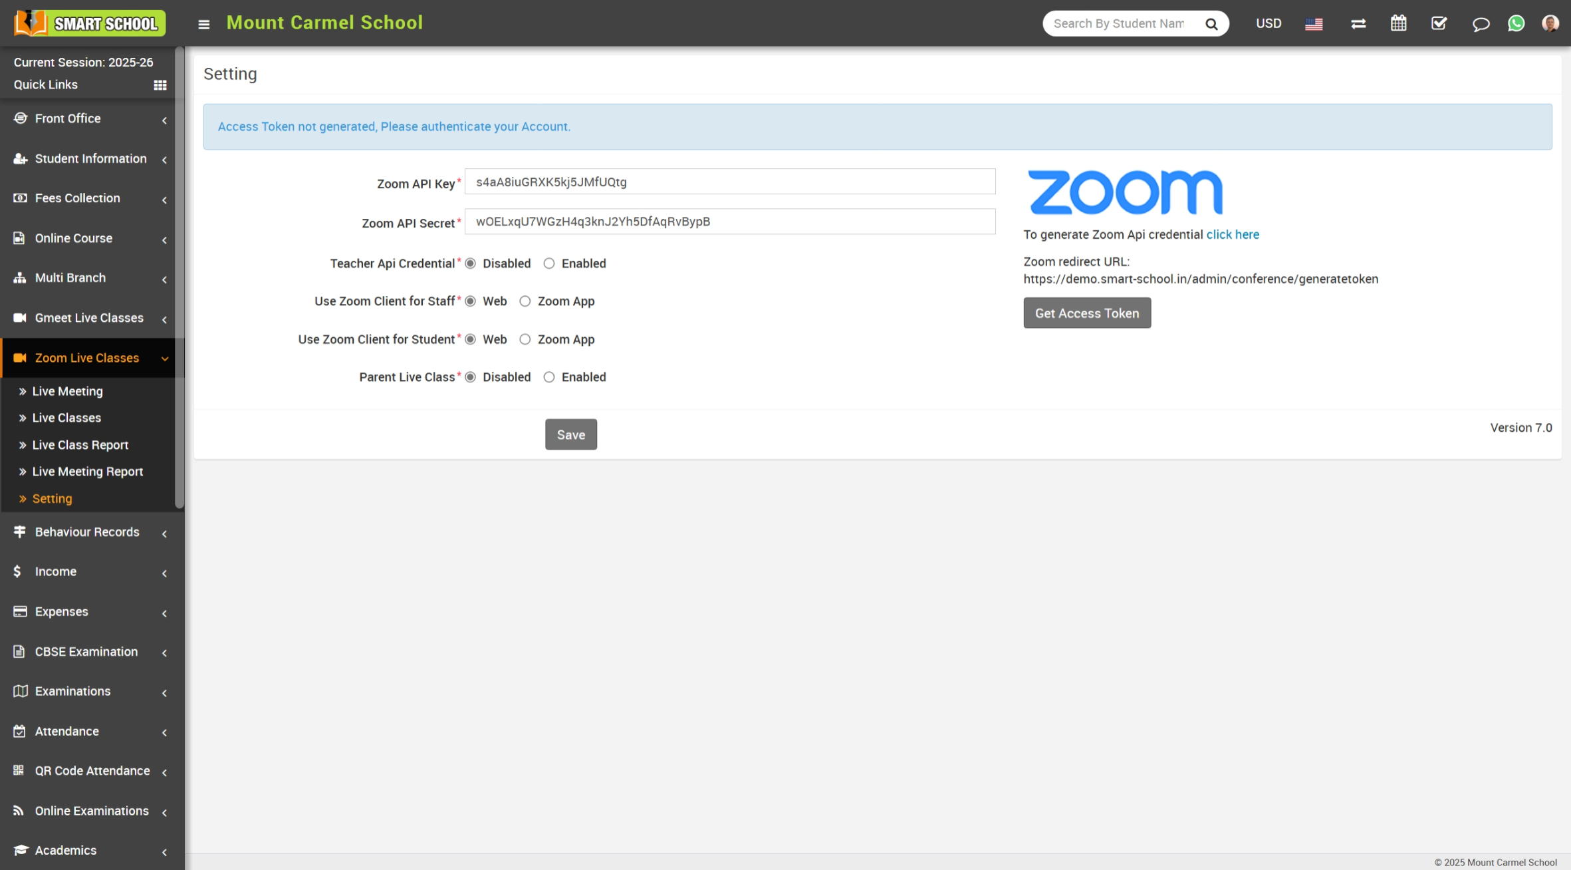Click the QR Code Attendance icon
Screen dimensions: 1571x870
[x=19, y=770]
